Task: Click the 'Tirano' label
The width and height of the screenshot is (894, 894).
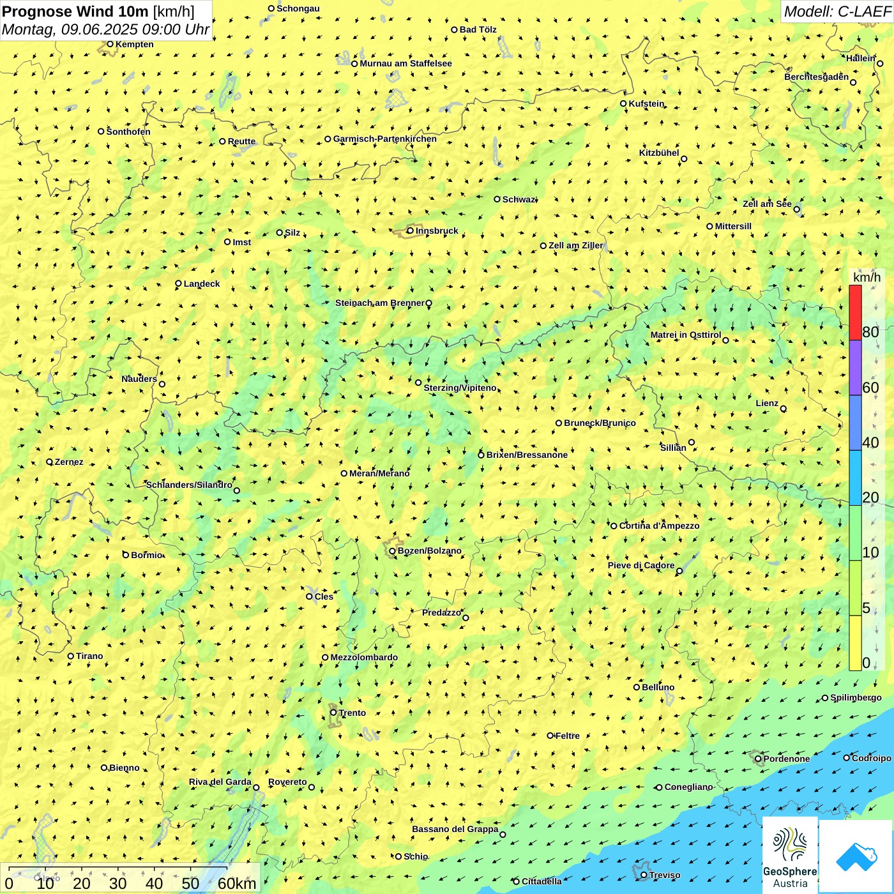Action: pos(89,656)
